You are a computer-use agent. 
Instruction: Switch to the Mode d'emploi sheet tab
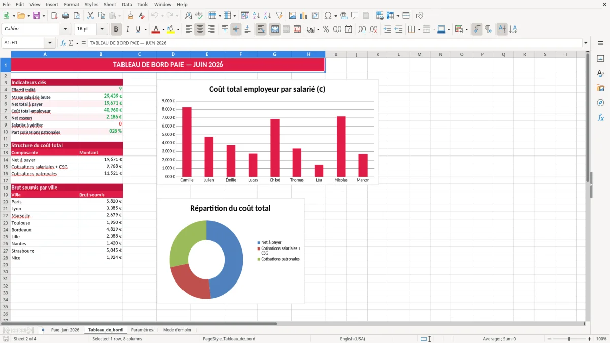pyautogui.click(x=177, y=330)
